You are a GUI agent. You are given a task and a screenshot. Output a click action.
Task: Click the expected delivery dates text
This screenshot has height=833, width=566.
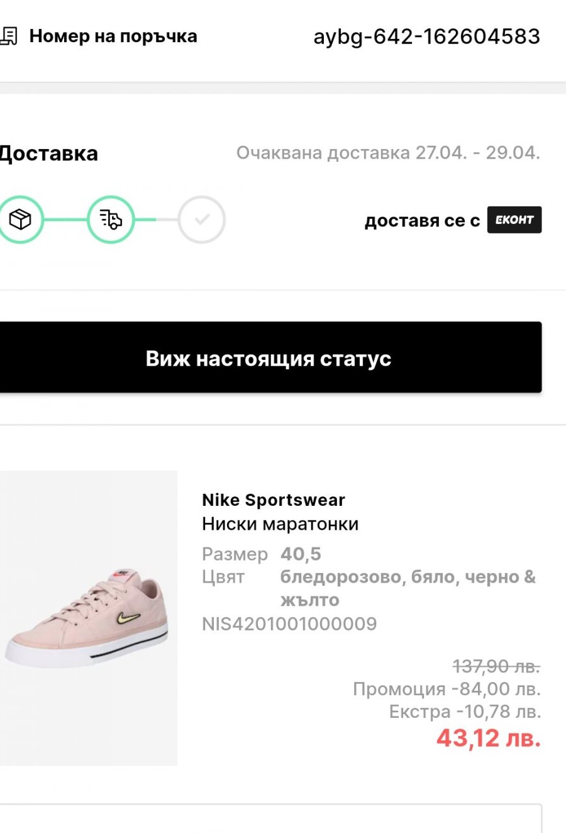[x=388, y=153]
